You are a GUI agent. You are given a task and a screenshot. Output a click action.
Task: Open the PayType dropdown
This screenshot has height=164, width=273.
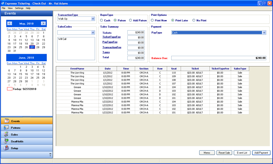(x=264, y=32)
